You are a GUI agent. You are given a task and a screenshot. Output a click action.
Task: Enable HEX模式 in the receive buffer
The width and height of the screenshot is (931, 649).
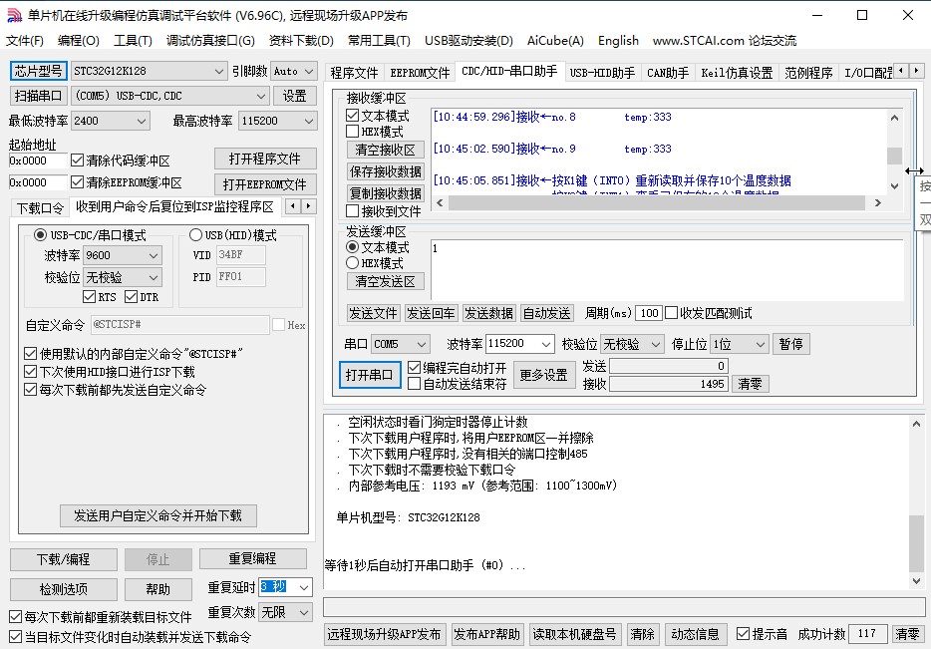point(352,132)
